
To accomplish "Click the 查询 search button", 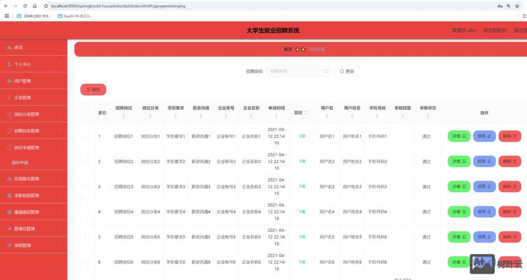I will [x=347, y=72].
